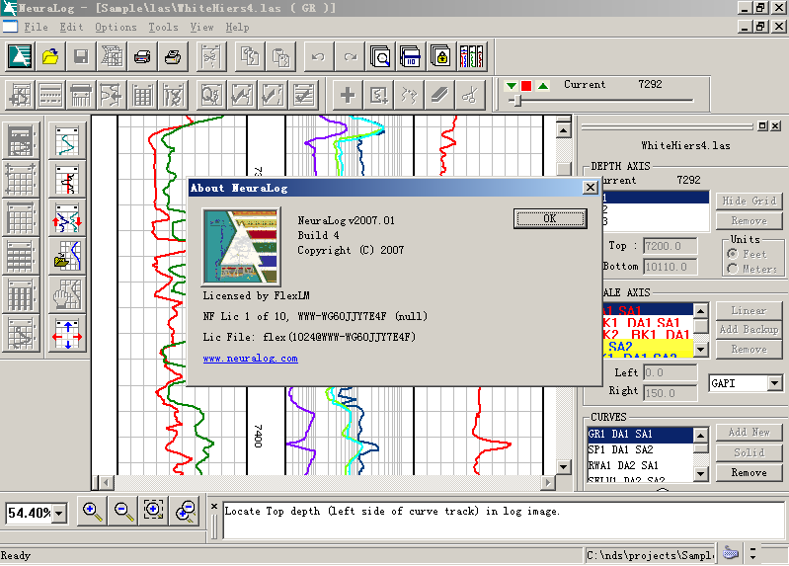Open the GAPI units dropdown

pyautogui.click(x=775, y=383)
